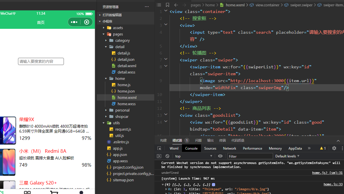
Task: Open the Default levels dropdown
Action: click(x=287, y=156)
